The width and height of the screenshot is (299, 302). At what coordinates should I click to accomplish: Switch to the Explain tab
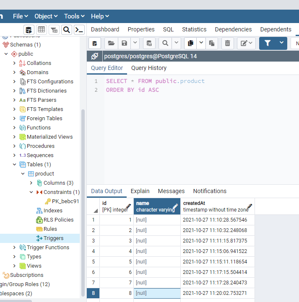pos(140,191)
